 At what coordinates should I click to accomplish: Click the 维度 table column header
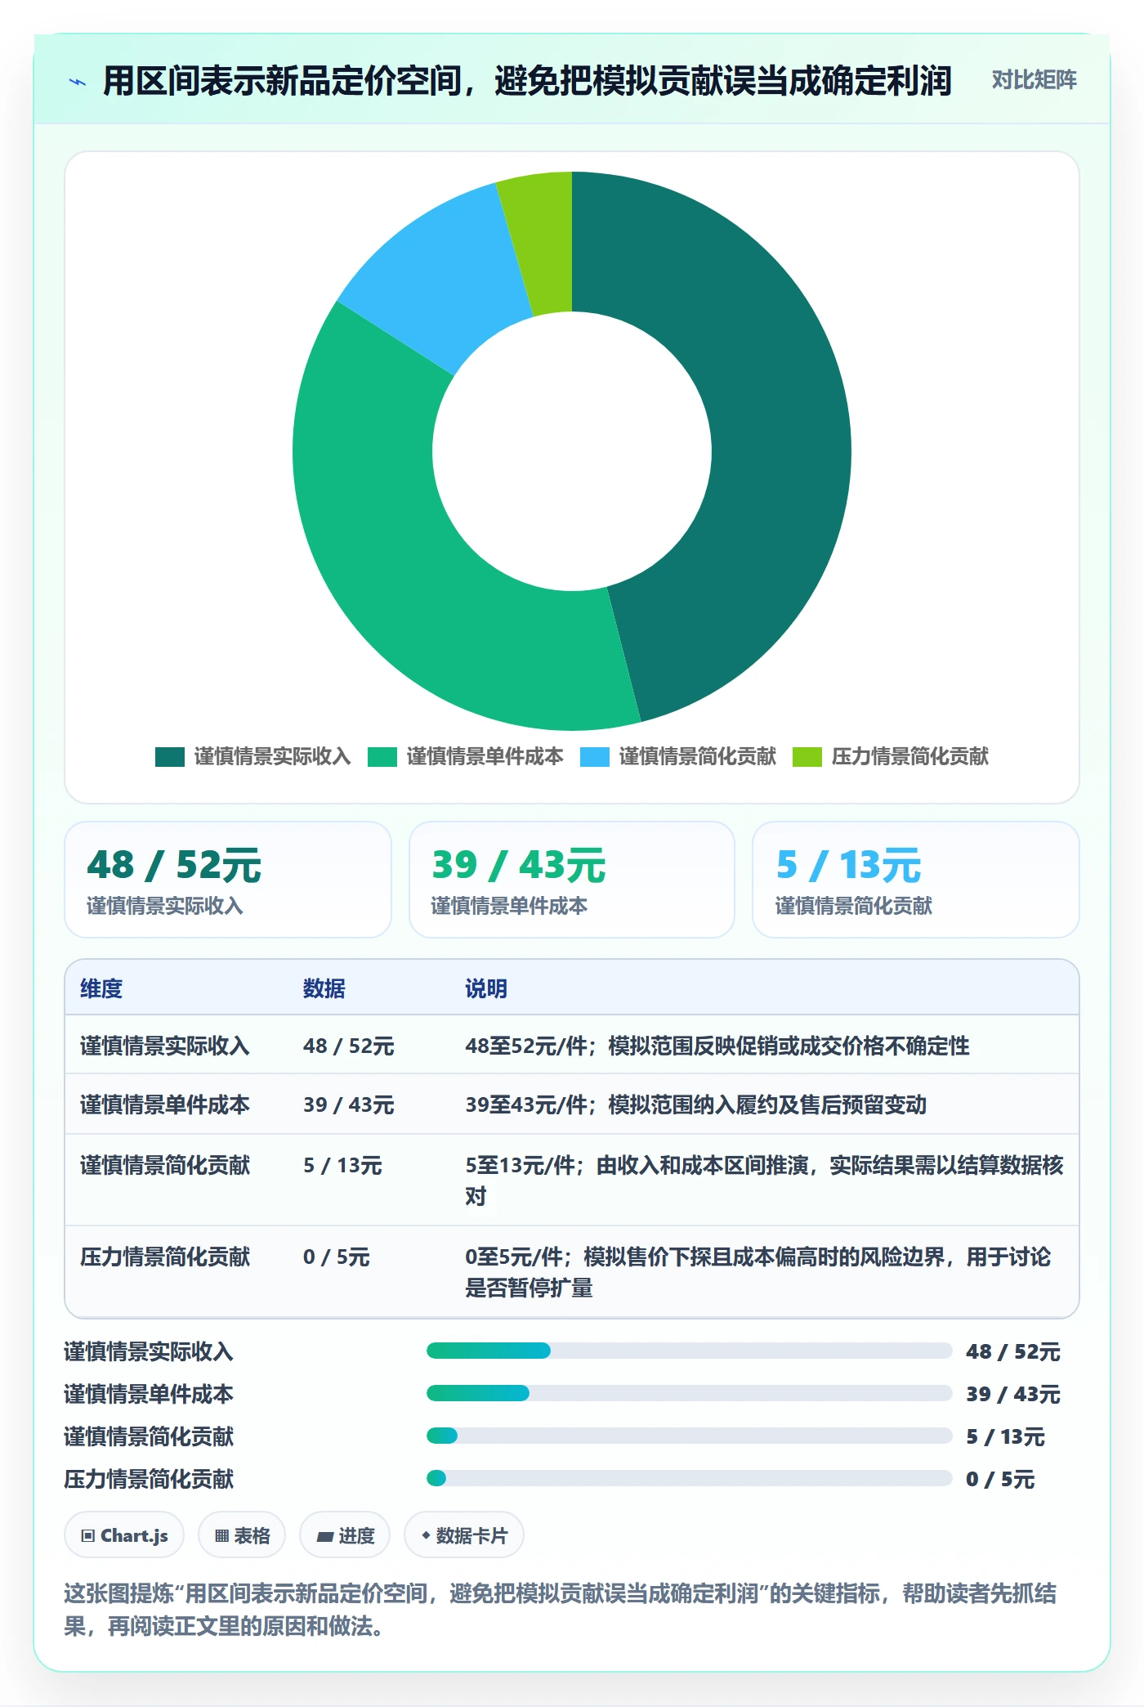(x=101, y=988)
